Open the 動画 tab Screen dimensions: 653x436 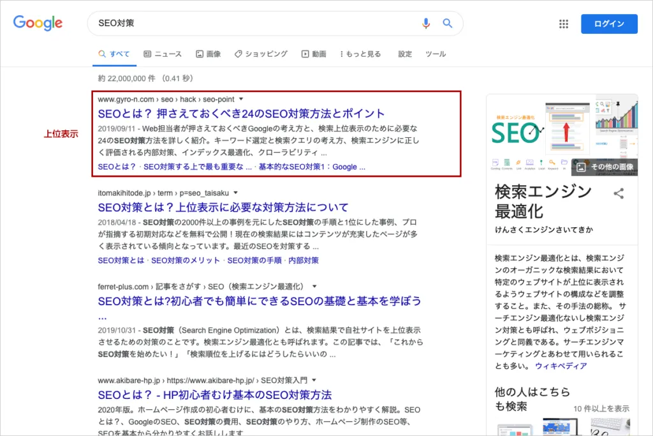[314, 54]
